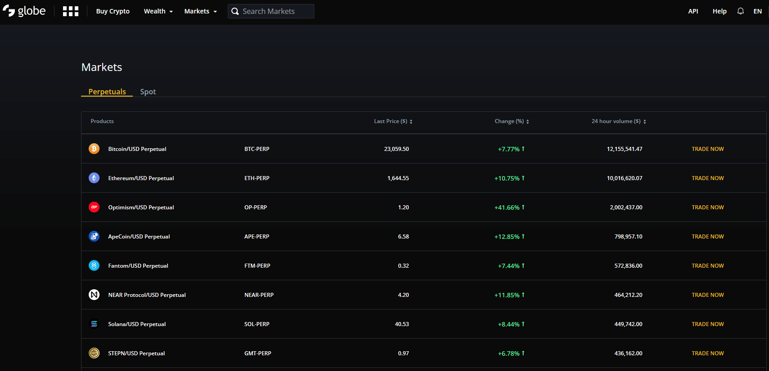Click Bitcoin volume 12,155,541.47

click(x=624, y=149)
